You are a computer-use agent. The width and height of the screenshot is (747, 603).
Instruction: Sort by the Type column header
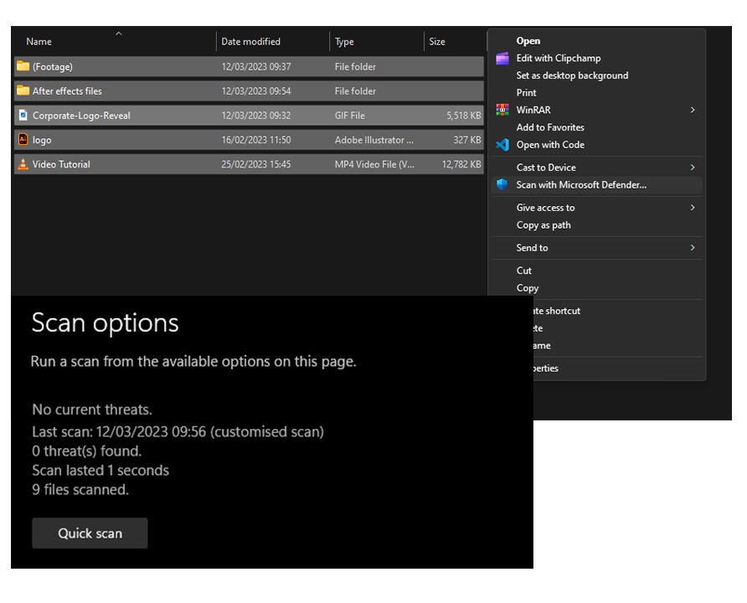(x=344, y=41)
